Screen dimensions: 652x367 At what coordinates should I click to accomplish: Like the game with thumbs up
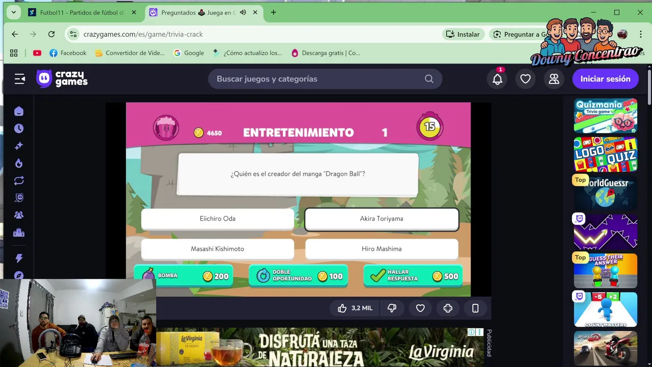pyautogui.click(x=355, y=308)
